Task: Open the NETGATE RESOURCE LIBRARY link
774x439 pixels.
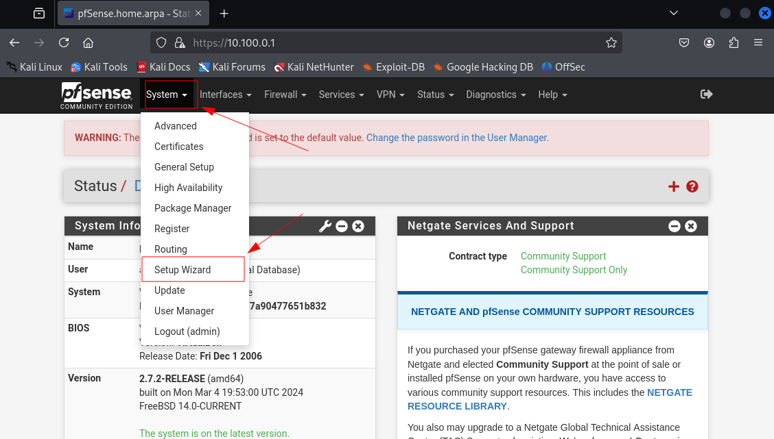Action: [x=550, y=399]
